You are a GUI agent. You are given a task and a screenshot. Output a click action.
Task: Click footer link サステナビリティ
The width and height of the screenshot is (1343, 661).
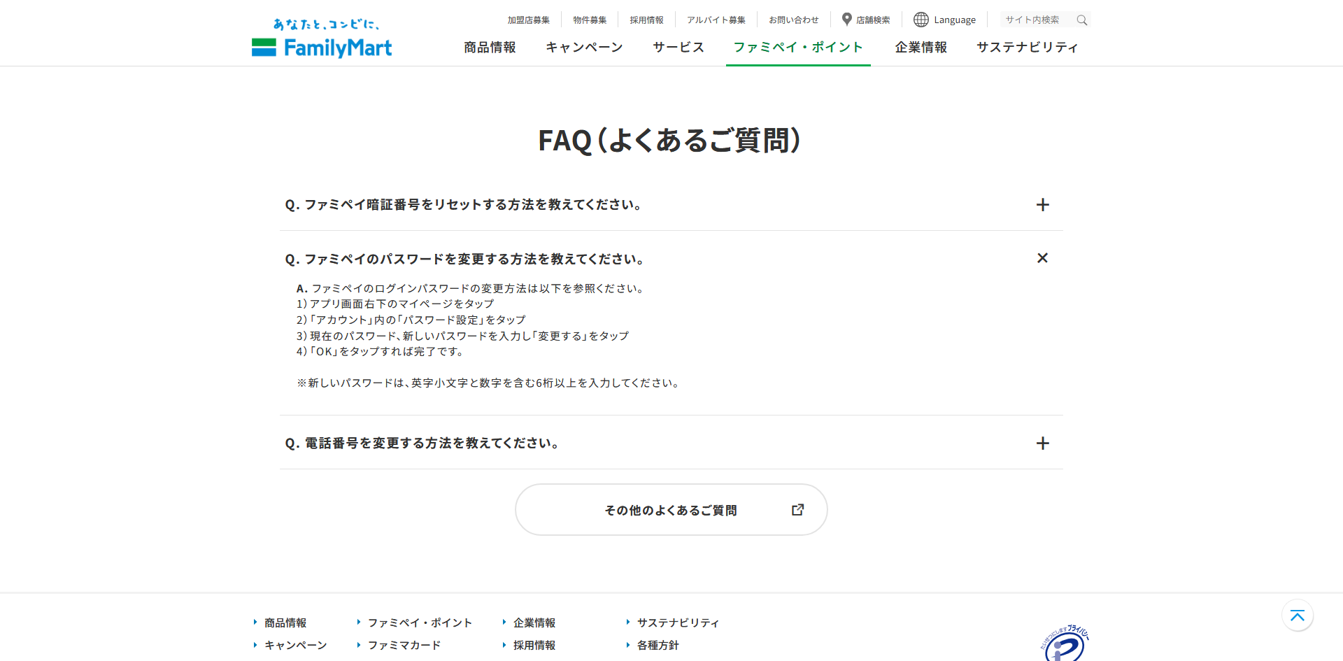pyautogui.click(x=678, y=623)
